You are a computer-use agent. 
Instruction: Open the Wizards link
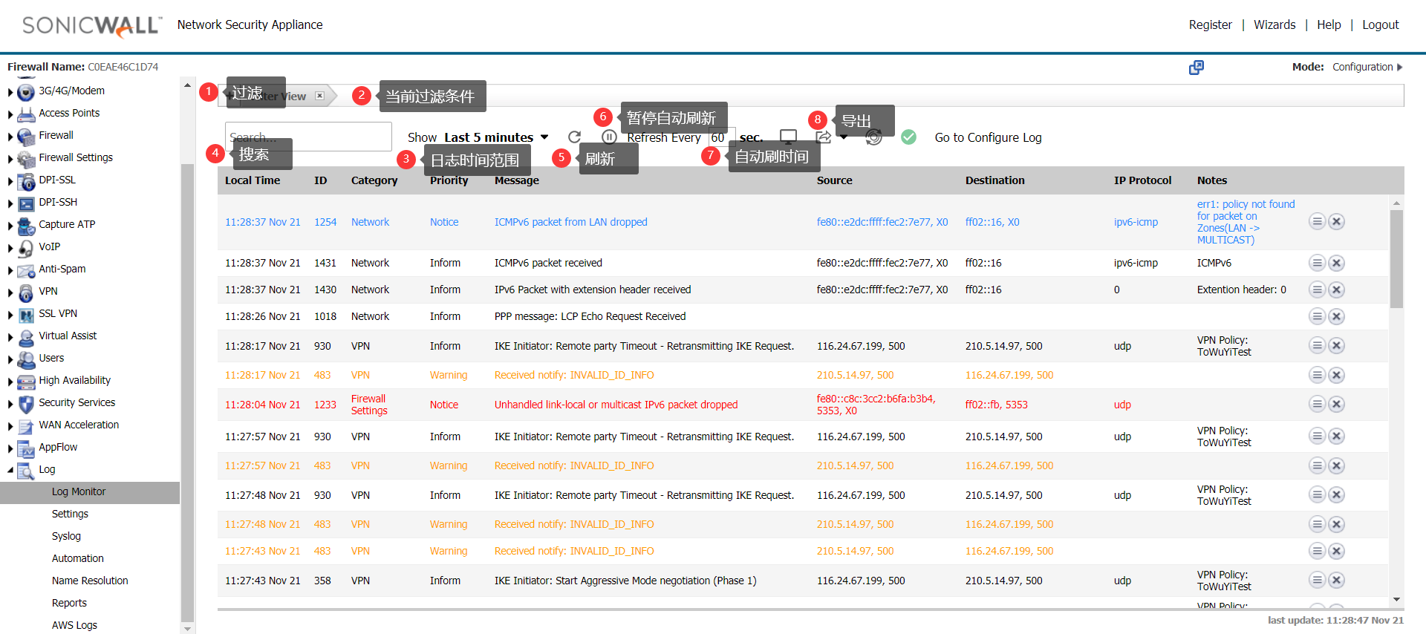[1274, 24]
